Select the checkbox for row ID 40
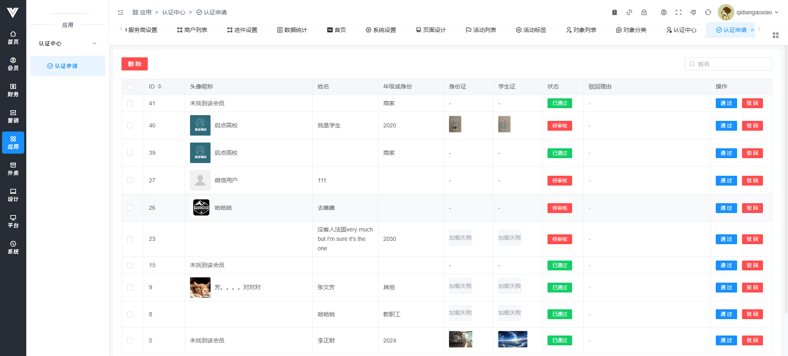Screen dimensions: 788x356 coord(130,125)
